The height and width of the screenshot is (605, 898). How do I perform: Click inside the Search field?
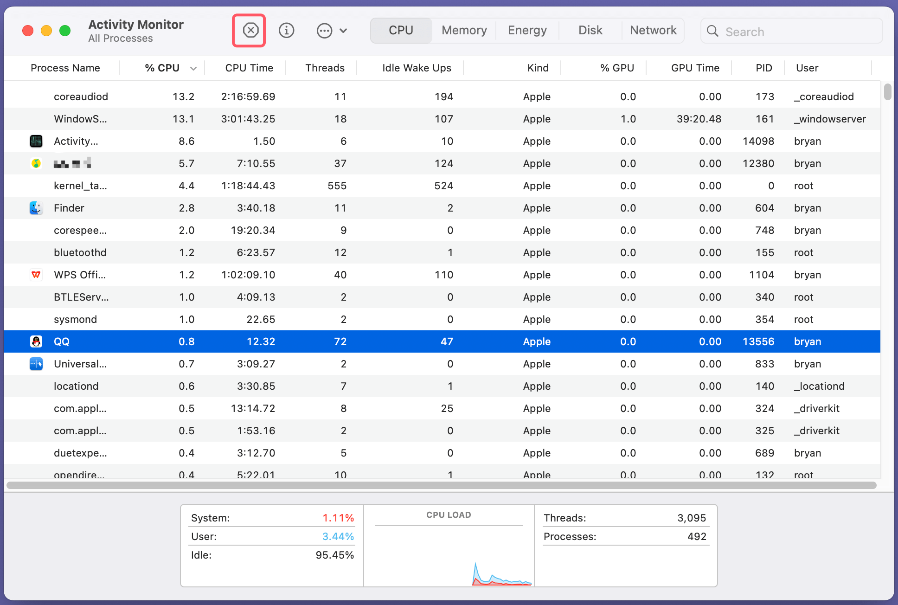coord(789,31)
